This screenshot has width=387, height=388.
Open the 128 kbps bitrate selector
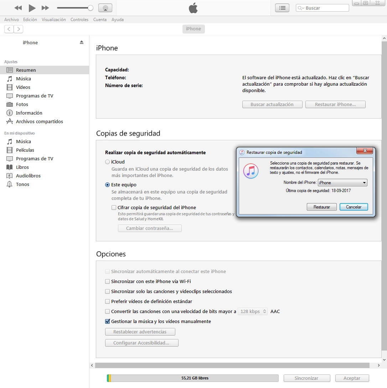[253, 311]
